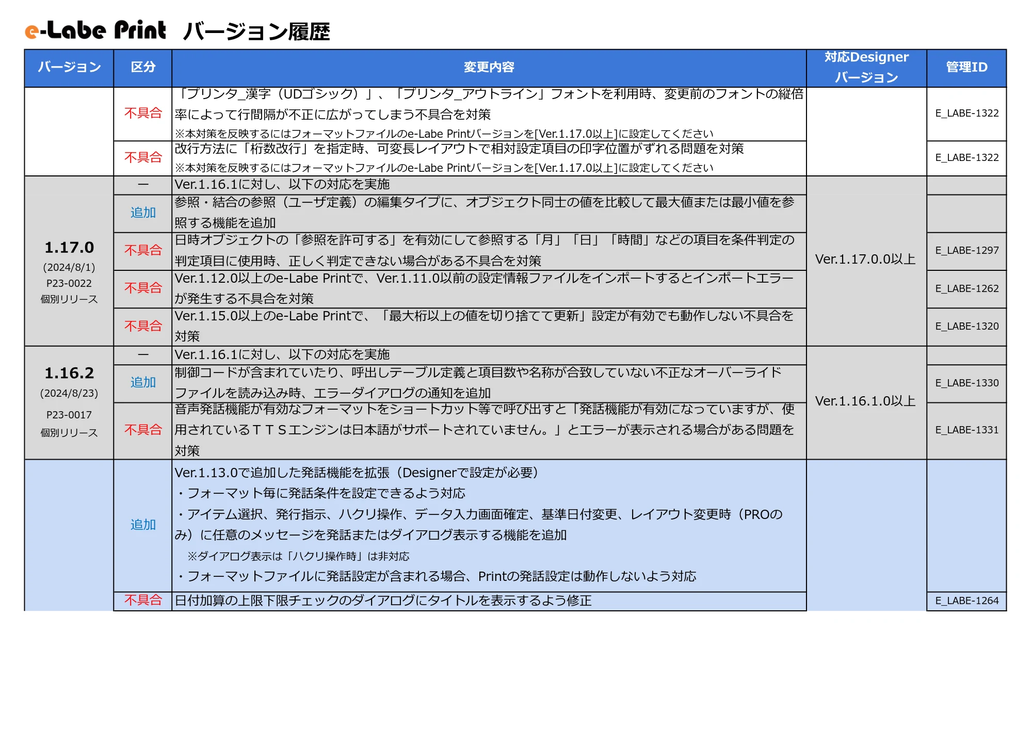
Task: Click the 対応Designer バージョン column header
Action: pyautogui.click(x=866, y=68)
